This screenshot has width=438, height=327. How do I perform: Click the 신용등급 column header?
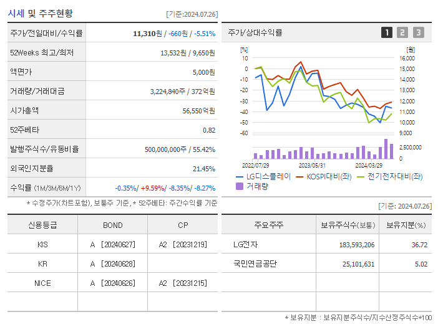point(42,225)
